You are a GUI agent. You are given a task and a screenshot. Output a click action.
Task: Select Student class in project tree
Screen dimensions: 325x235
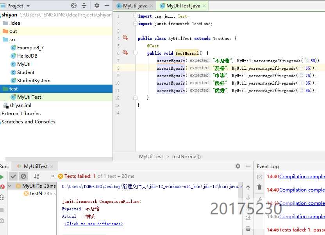tap(26, 72)
